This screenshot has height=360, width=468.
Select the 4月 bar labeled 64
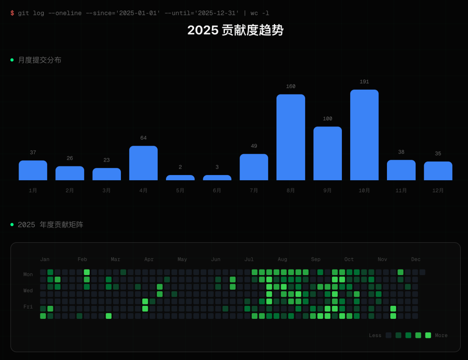(x=143, y=163)
